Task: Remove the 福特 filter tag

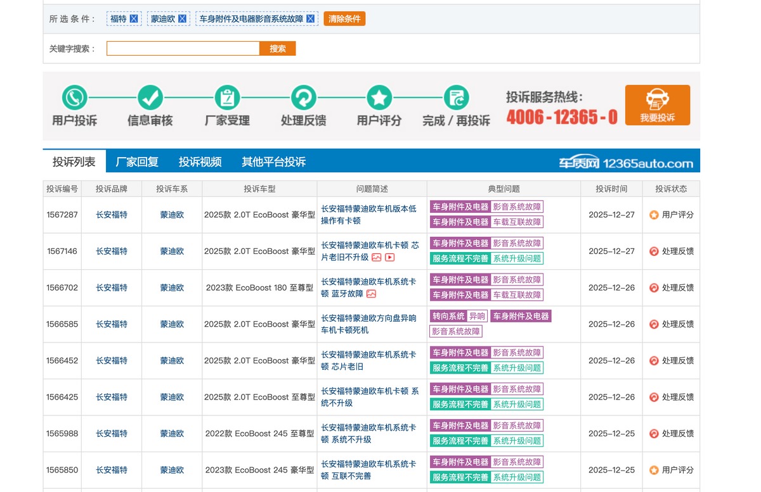Action: coord(134,19)
